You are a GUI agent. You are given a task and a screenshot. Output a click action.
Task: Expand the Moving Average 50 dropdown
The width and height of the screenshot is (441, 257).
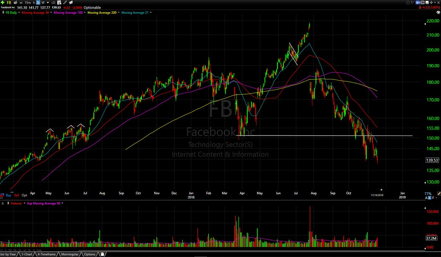coord(51,13)
